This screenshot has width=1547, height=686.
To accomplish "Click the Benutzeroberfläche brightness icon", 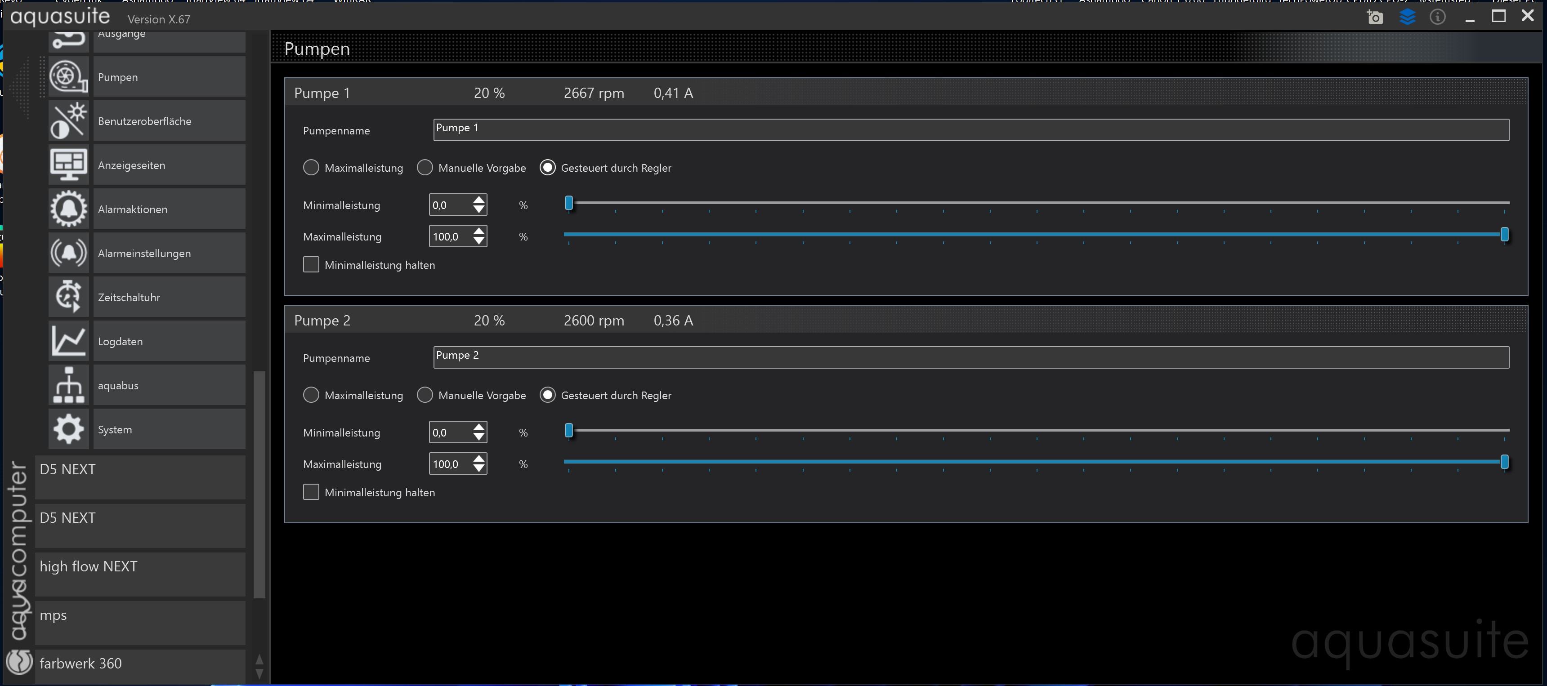I will point(68,120).
